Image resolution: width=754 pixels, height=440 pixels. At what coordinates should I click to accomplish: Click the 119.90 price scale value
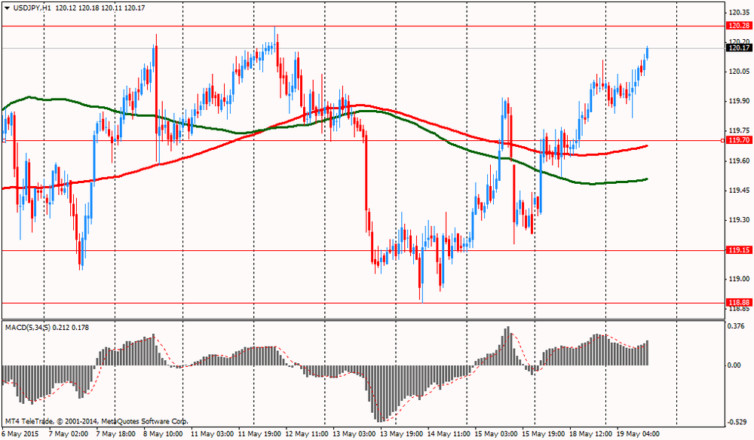tap(740, 102)
